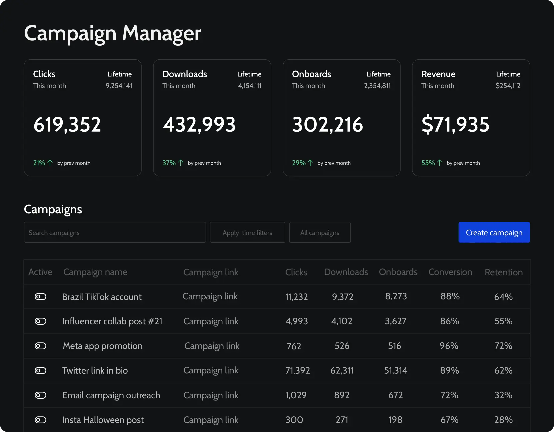Open the Apply time filters dropdown
This screenshot has width=554, height=432.
(247, 232)
